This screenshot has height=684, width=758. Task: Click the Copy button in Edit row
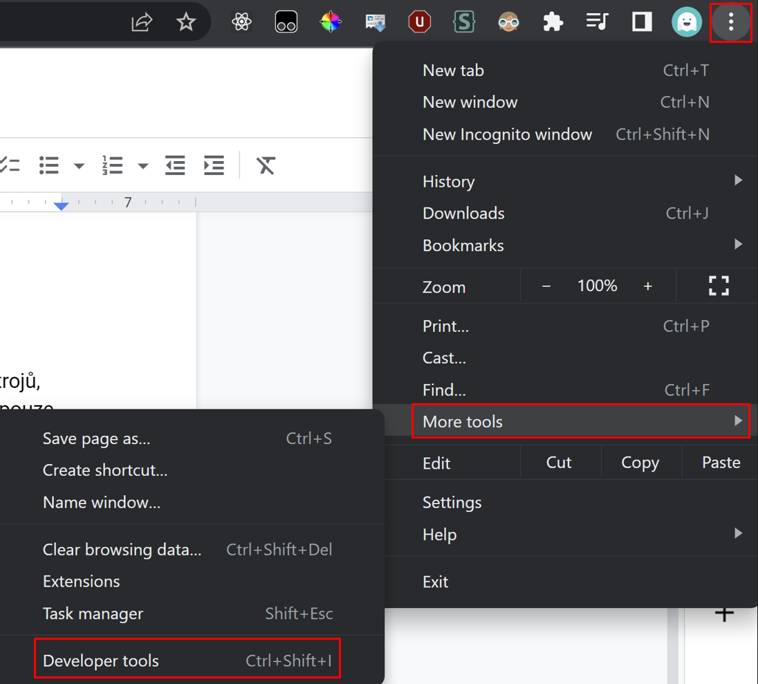tap(640, 463)
